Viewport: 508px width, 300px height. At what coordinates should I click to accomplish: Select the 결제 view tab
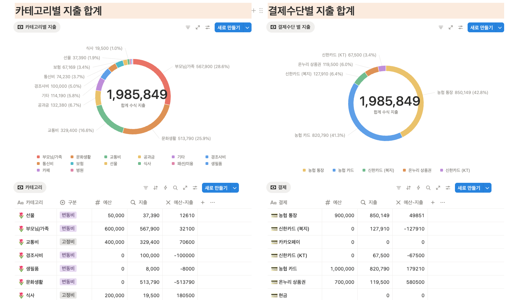(x=279, y=187)
